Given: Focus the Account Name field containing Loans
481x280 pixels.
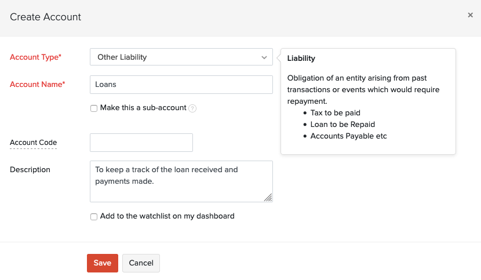Looking at the screenshot, I should [181, 85].
